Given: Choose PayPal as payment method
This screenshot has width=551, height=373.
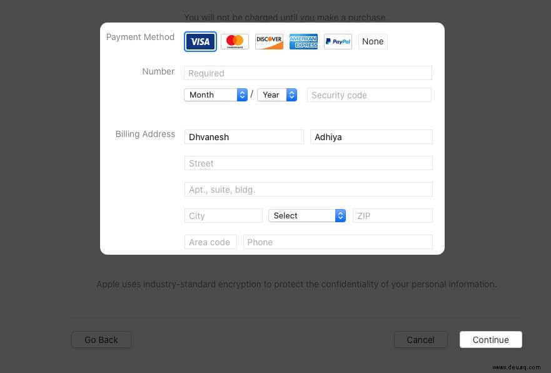Looking at the screenshot, I should [x=338, y=41].
